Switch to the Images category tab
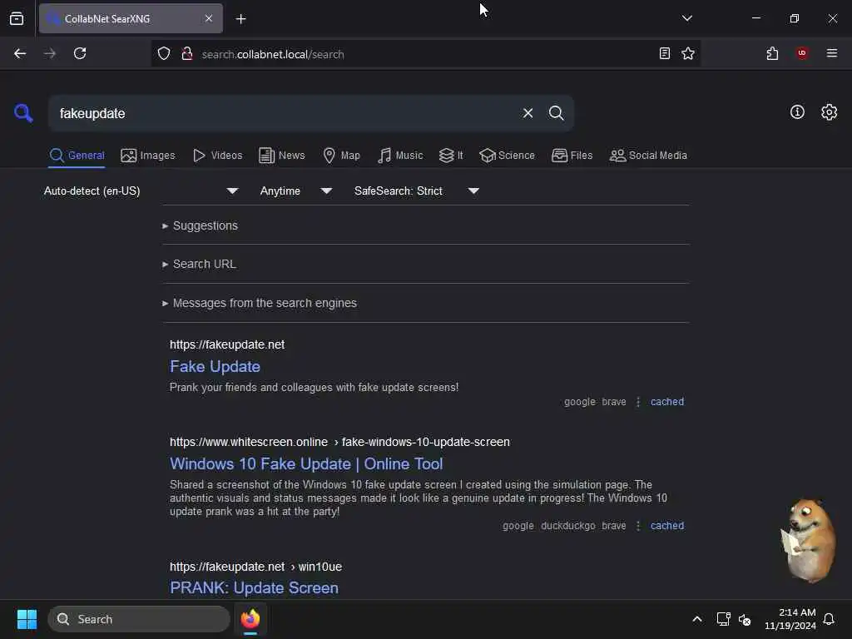 click(x=148, y=156)
